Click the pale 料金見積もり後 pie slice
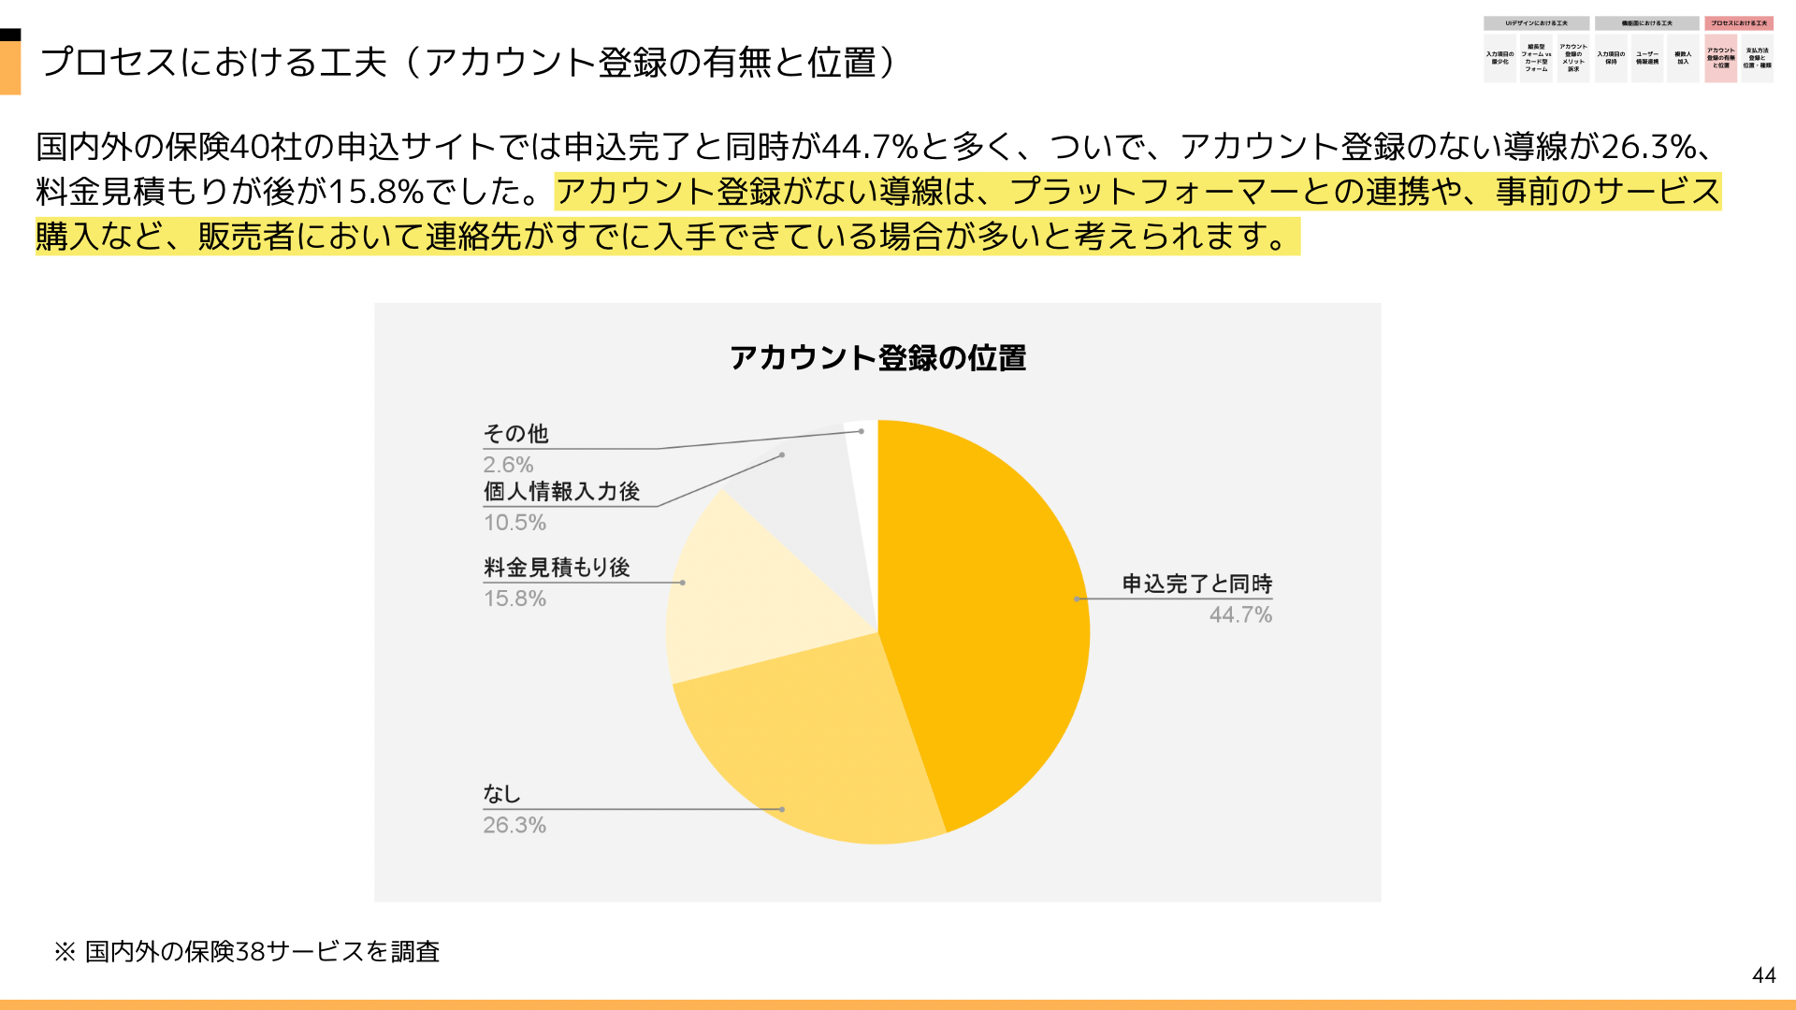The height and width of the screenshot is (1010, 1796). pyautogui.click(x=748, y=599)
